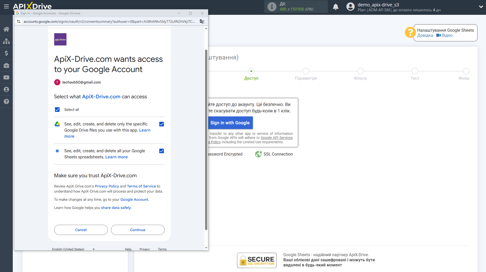Screen dimensions: 486x272
Task: Click the Cancel button
Action: pyautogui.click(x=81, y=230)
